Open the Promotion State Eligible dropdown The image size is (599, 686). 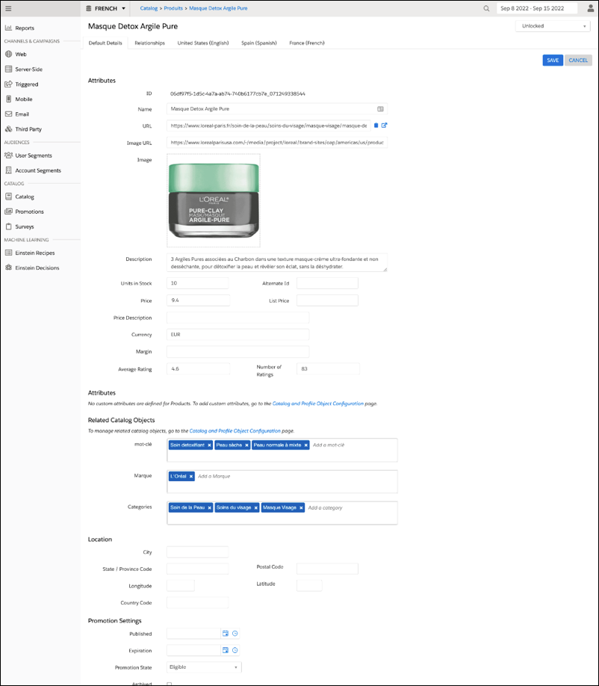point(204,667)
